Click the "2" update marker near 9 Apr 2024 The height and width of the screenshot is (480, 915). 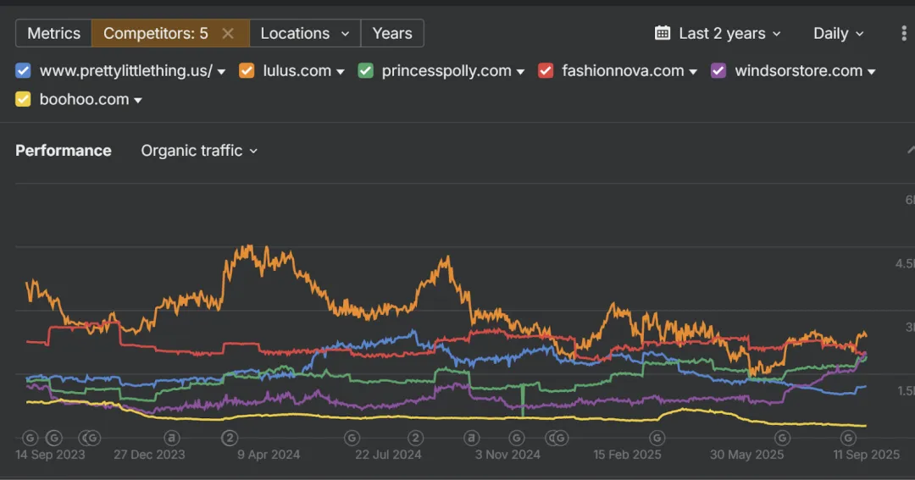click(x=230, y=438)
